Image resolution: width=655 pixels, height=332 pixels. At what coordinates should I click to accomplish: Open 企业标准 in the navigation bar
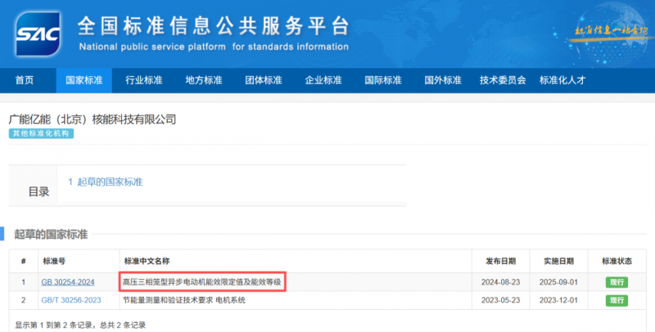323,80
